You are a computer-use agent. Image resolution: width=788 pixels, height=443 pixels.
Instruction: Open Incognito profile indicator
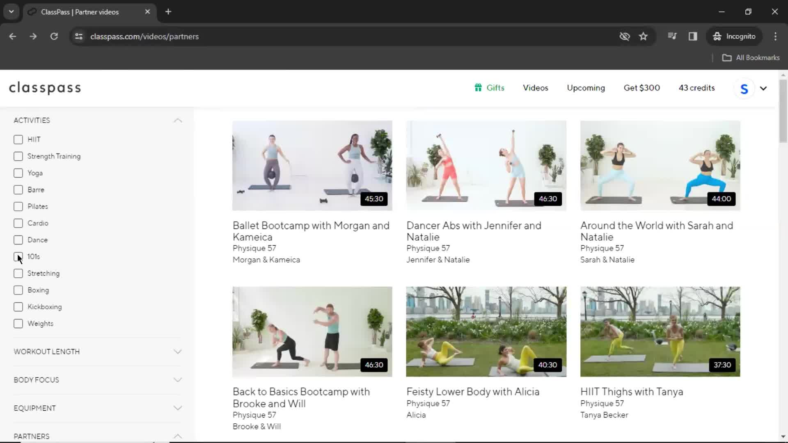(734, 36)
